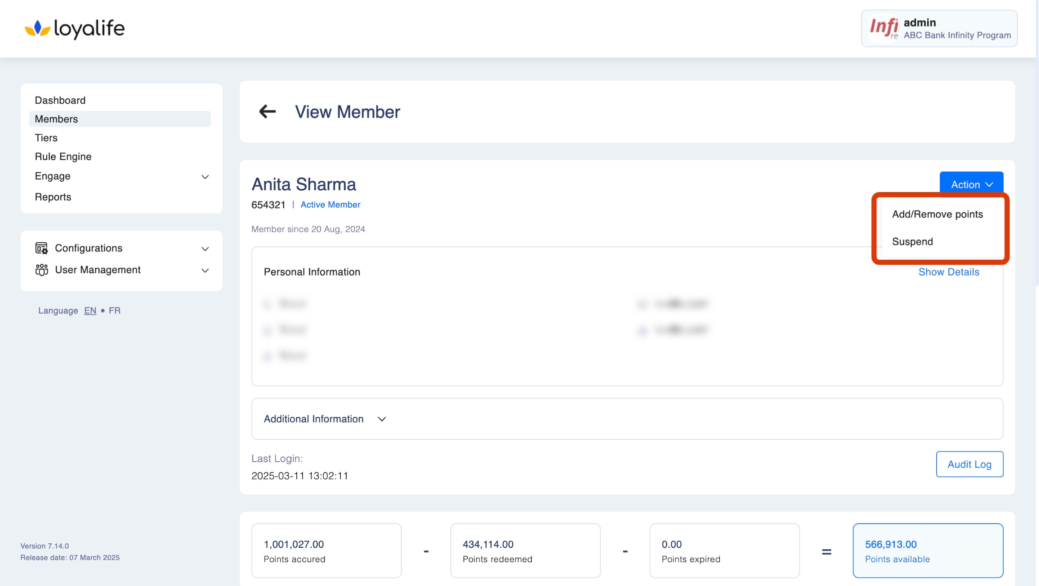Viewport: 1039px width, 586px height.
Task: Click the Infinity program logo in header
Action: click(x=883, y=28)
